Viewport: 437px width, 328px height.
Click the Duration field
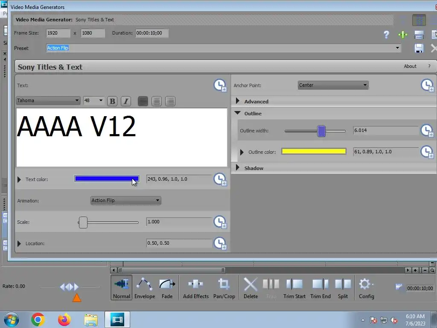coord(152,33)
